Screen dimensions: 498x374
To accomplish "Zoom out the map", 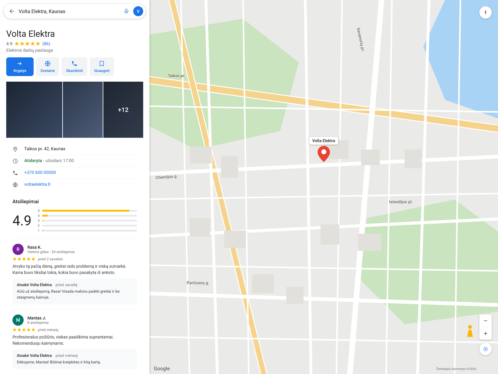I will [486, 321].
